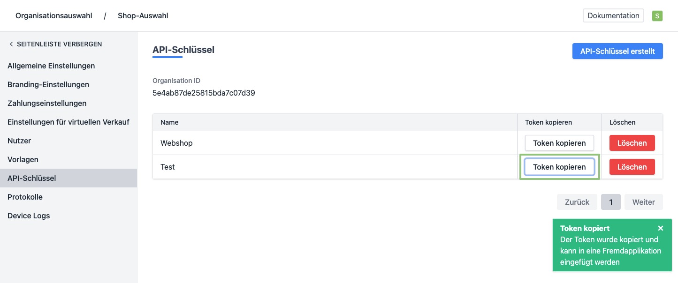Copy token for Test key
678x283 pixels.
[559, 167]
